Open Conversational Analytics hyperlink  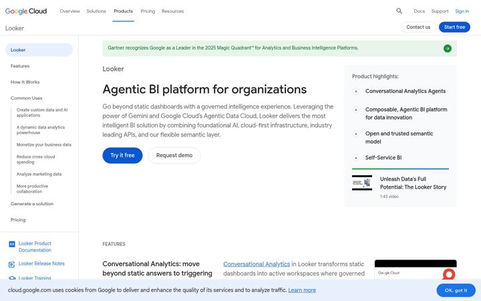tap(257, 264)
